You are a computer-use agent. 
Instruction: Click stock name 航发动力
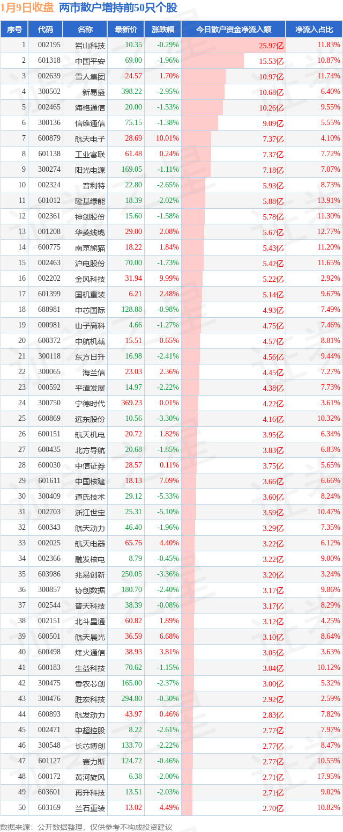91,714
